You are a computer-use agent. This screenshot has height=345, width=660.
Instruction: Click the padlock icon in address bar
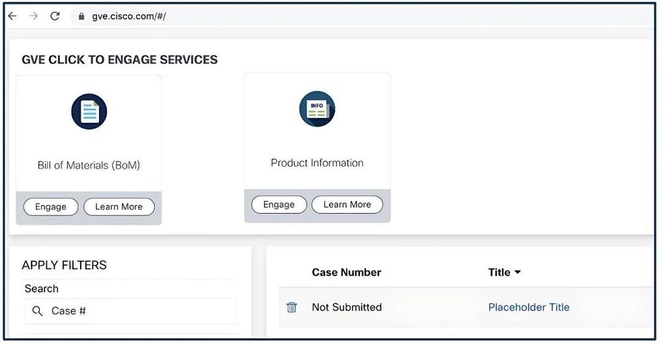click(x=81, y=16)
